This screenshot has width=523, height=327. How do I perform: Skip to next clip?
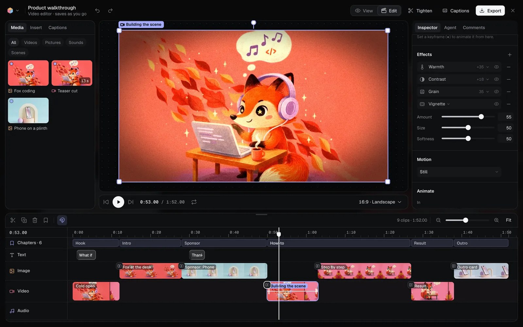click(x=131, y=202)
